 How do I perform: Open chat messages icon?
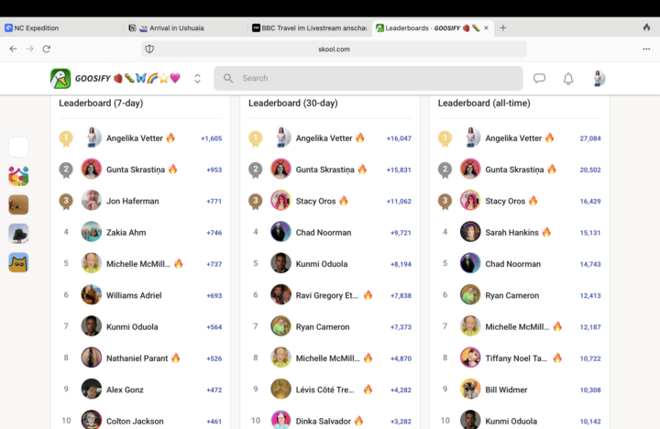[539, 78]
